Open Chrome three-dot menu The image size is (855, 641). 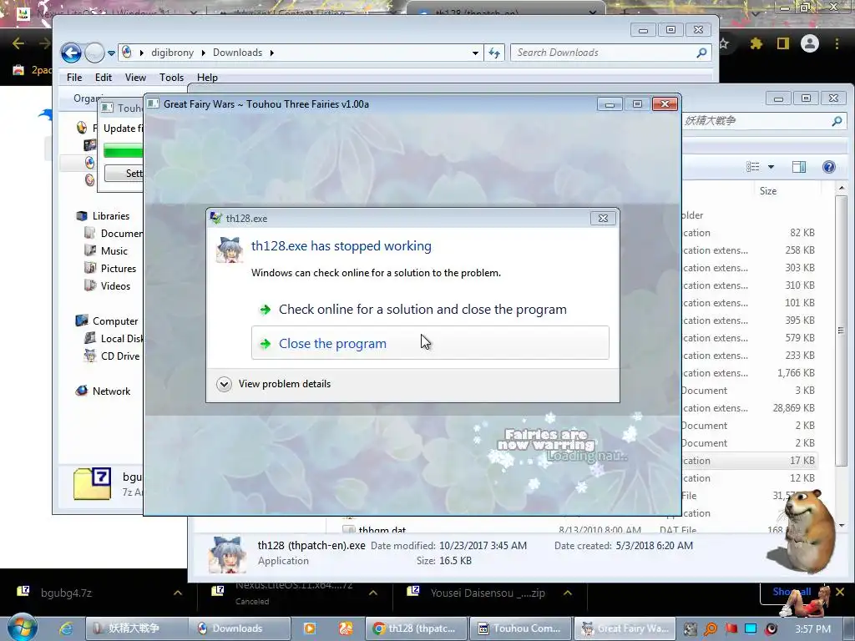tap(837, 43)
